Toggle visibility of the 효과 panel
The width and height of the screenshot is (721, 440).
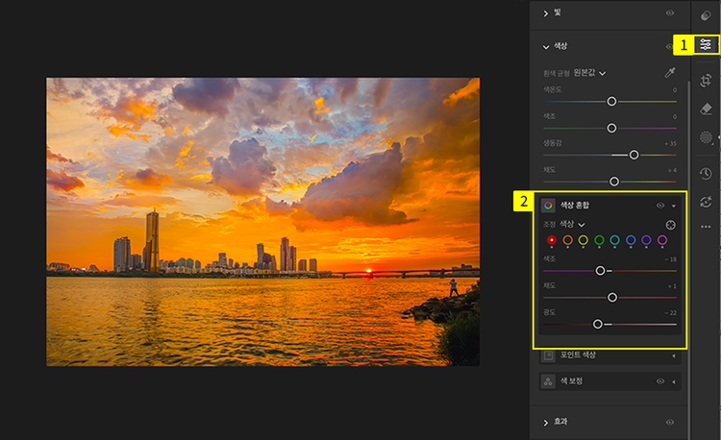670,422
